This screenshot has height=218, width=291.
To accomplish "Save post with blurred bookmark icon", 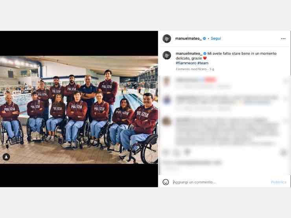I will [x=284, y=152].
